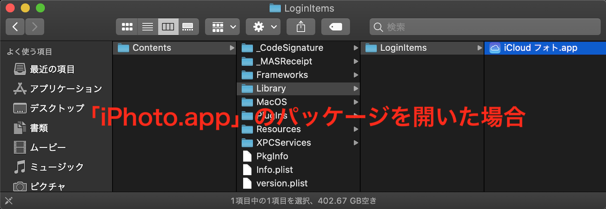Select the Library folder
The width and height of the screenshot is (606, 209).
pyautogui.click(x=298, y=88)
